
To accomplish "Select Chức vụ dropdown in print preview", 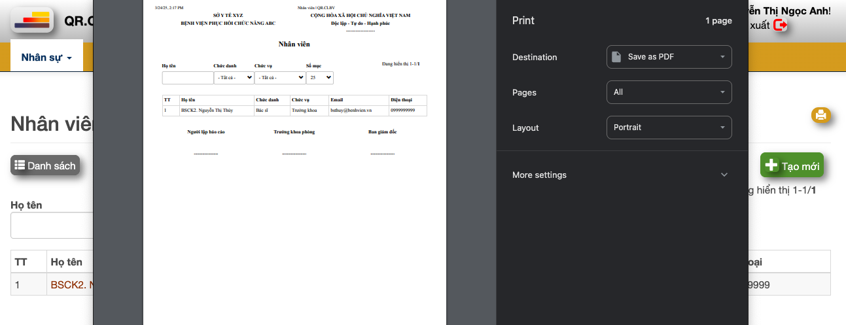I will [279, 77].
